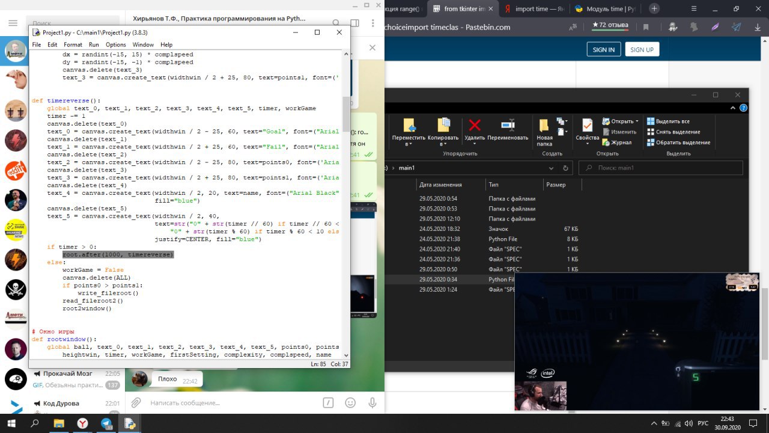The width and height of the screenshot is (769, 433).
Task: Open File Explorer from the taskbar
Action: (58, 423)
